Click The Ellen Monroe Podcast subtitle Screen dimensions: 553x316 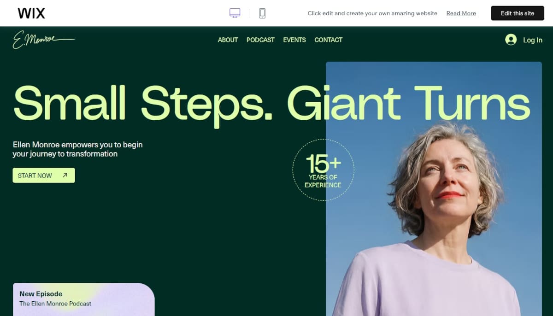click(55, 304)
